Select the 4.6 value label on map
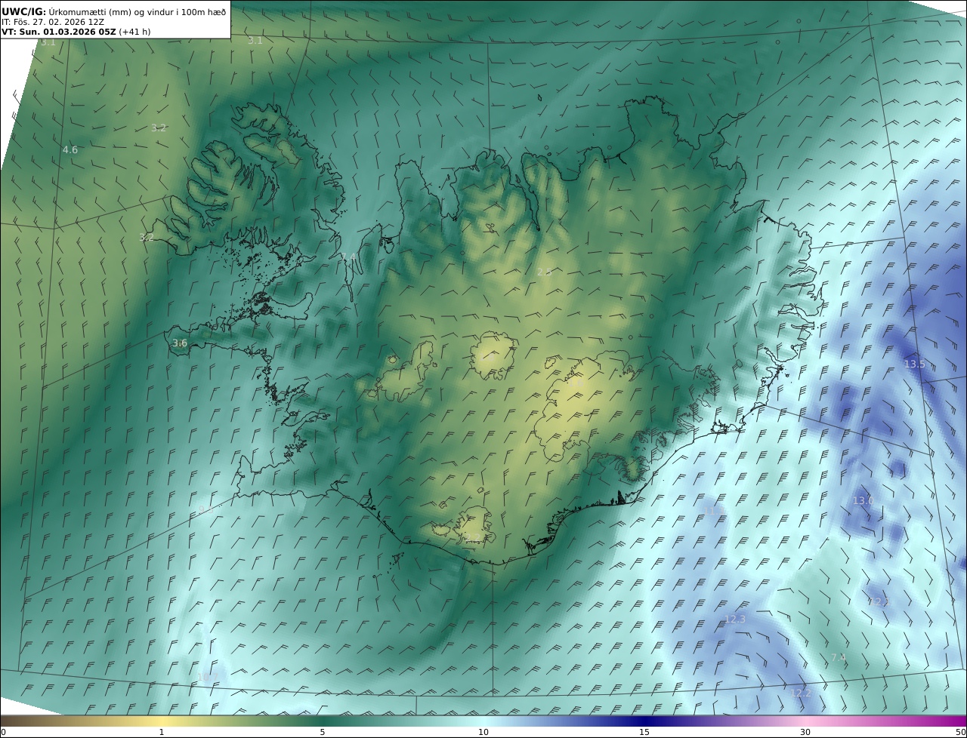The height and width of the screenshot is (738, 967). [x=70, y=150]
